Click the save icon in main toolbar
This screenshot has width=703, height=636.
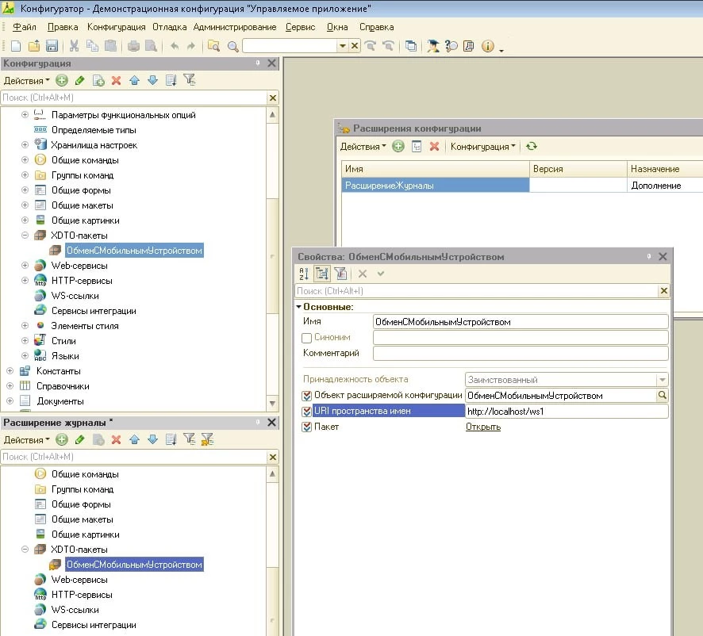coord(52,46)
